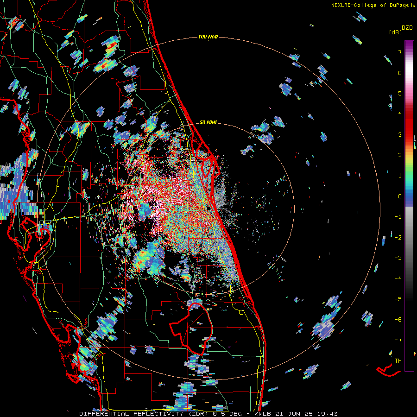The height and width of the screenshot is (417, 417).
Task: Click the [dB] units label
Action: tap(395, 32)
